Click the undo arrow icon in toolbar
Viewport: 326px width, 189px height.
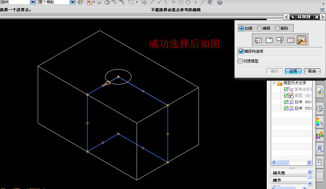[x=99, y=3]
